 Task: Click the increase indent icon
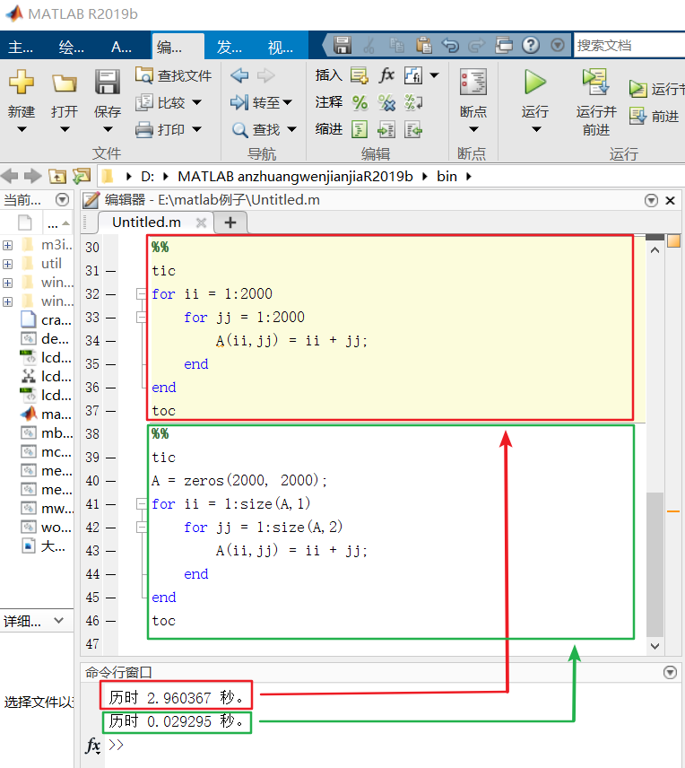pyautogui.click(x=386, y=129)
